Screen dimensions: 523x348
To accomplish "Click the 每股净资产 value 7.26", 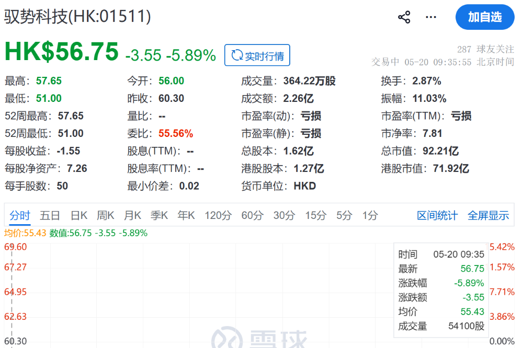I will [77, 168].
